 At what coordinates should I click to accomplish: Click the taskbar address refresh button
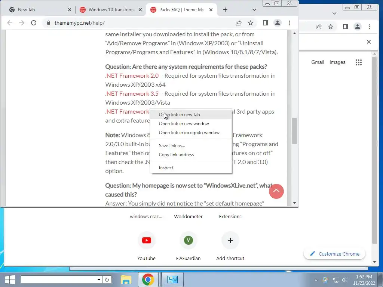pyautogui.click(x=107, y=280)
